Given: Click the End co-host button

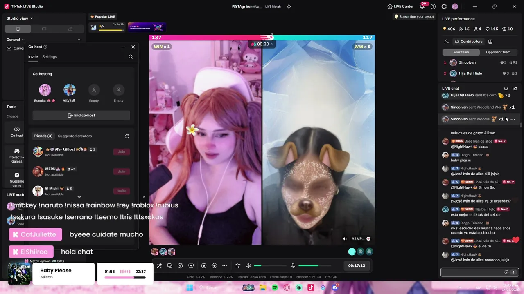Looking at the screenshot, I should [x=81, y=116].
